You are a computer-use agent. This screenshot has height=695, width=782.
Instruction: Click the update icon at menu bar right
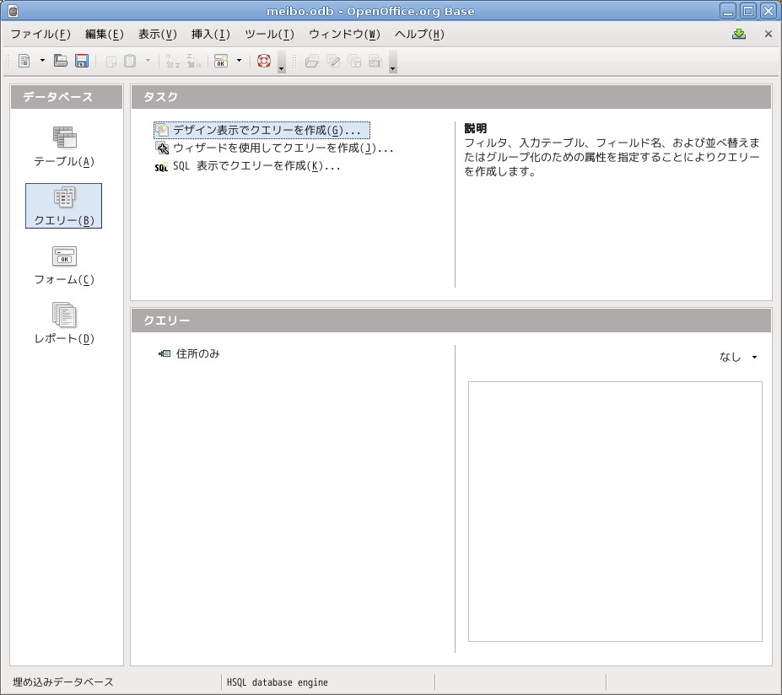pyautogui.click(x=739, y=35)
